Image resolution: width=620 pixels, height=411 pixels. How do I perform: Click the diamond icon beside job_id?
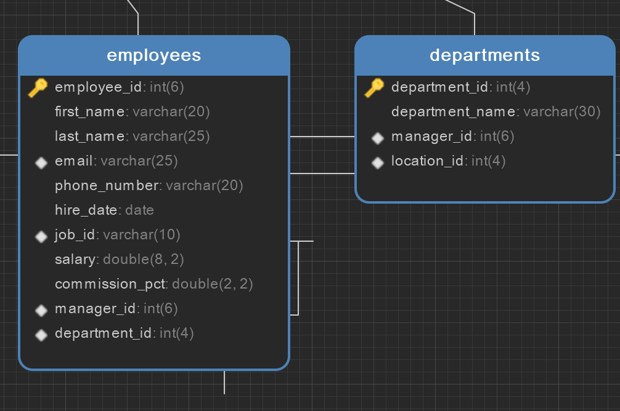pyautogui.click(x=41, y=236)
